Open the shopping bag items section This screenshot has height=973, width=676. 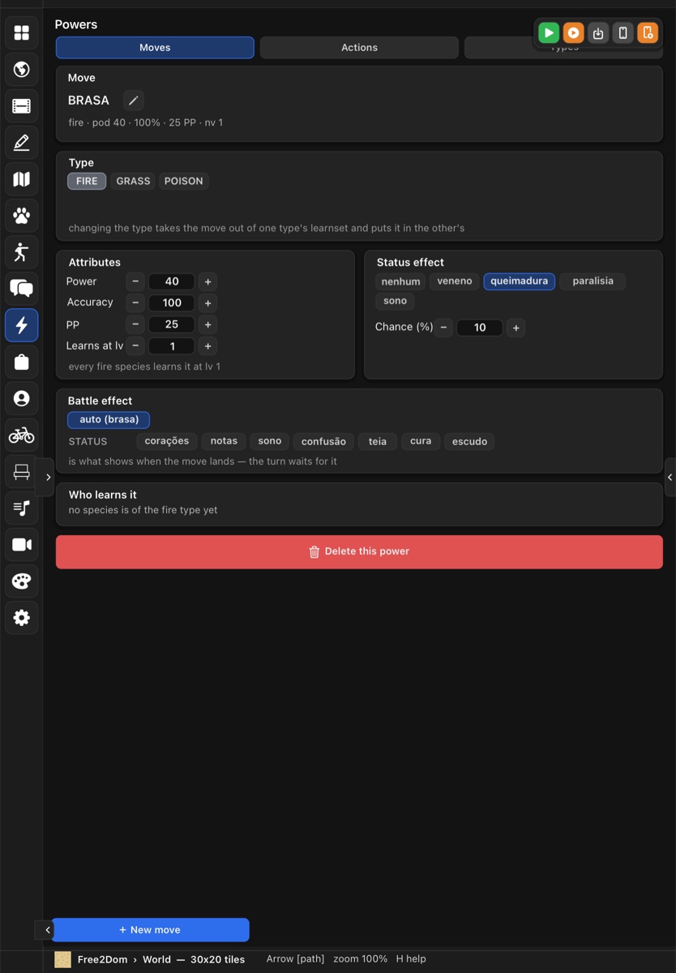coord(22,362)
